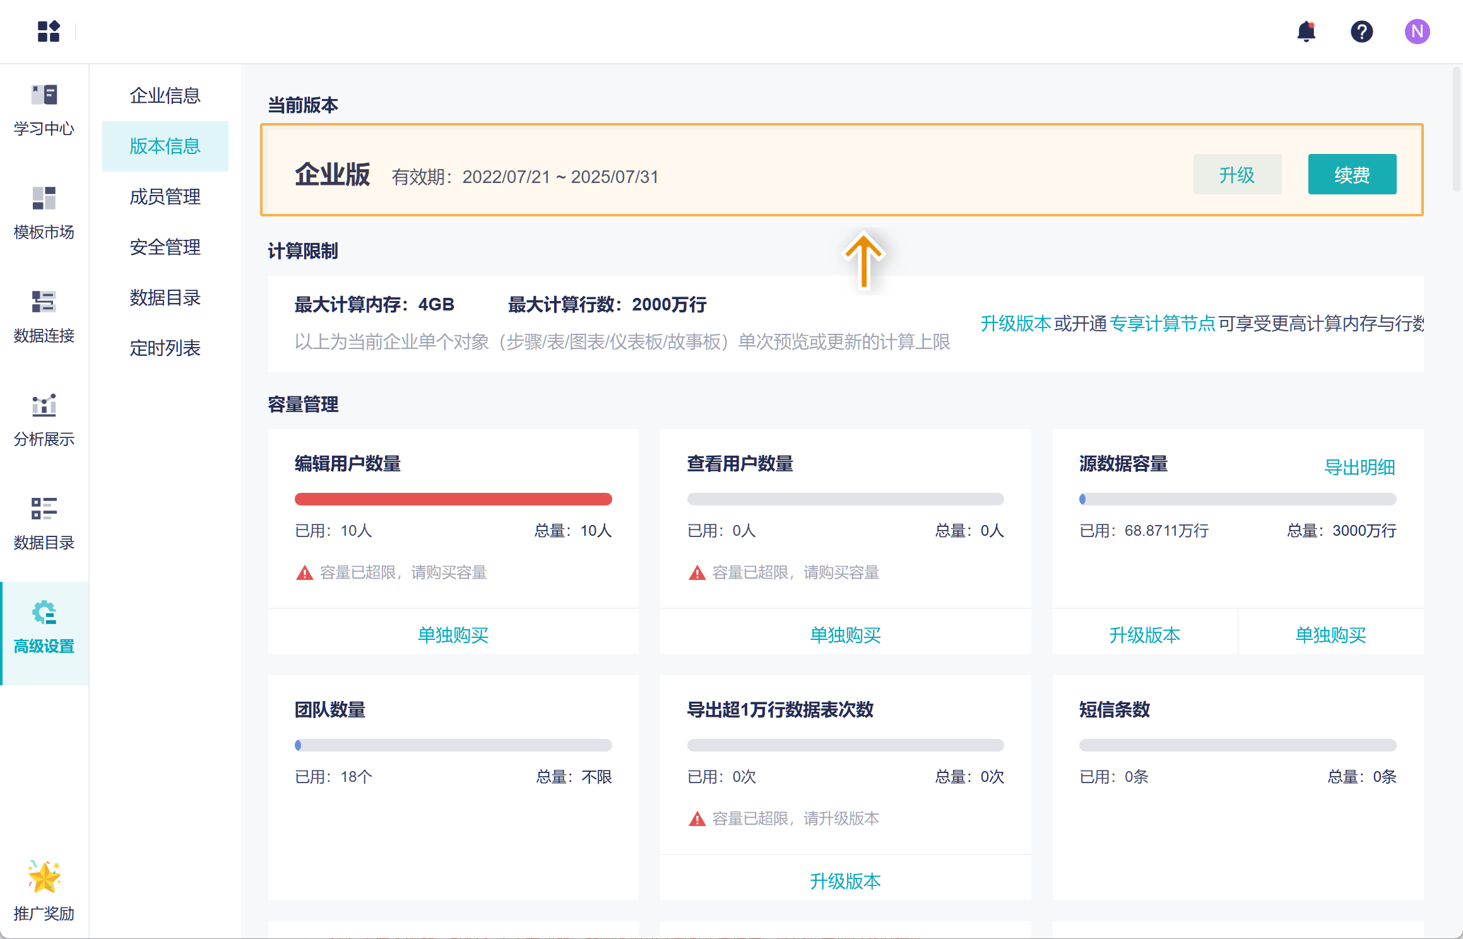Open the help question mark icon
This screenshot has height=939, width=1463.
[1361, 31]
